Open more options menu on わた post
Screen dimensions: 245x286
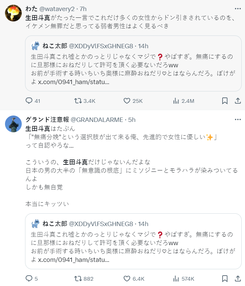(x=238, y=8)
